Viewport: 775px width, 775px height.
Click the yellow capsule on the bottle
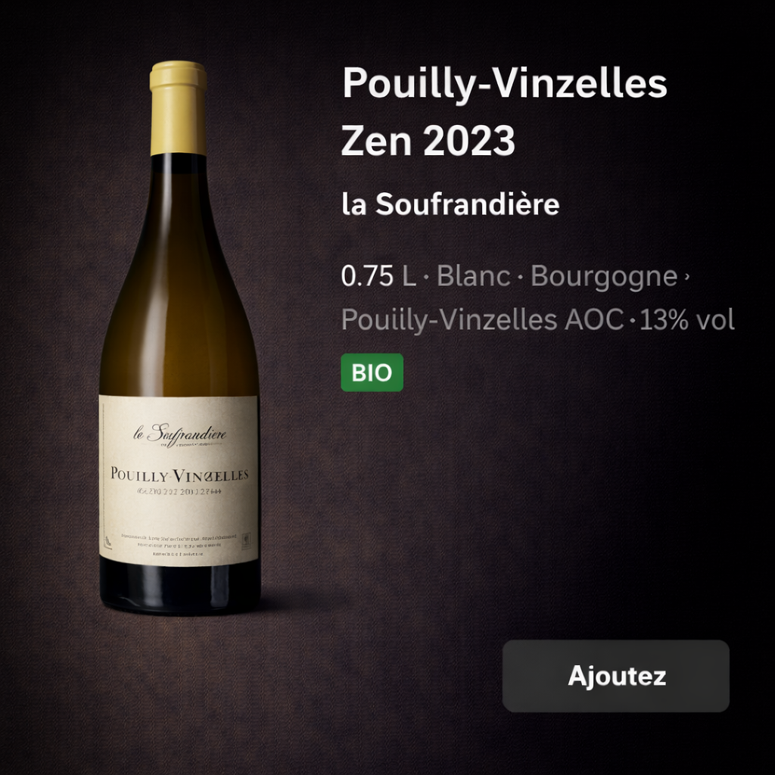[179, 107]
